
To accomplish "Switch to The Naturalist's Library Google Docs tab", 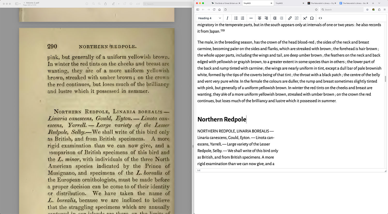I will coord(354,3).
